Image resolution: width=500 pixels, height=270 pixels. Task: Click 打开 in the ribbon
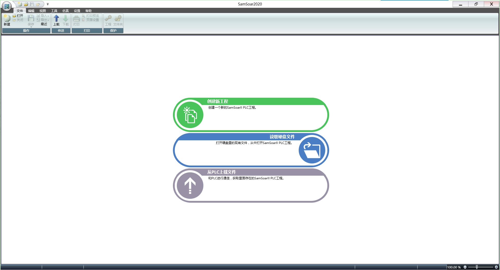[x=18, y=16]
